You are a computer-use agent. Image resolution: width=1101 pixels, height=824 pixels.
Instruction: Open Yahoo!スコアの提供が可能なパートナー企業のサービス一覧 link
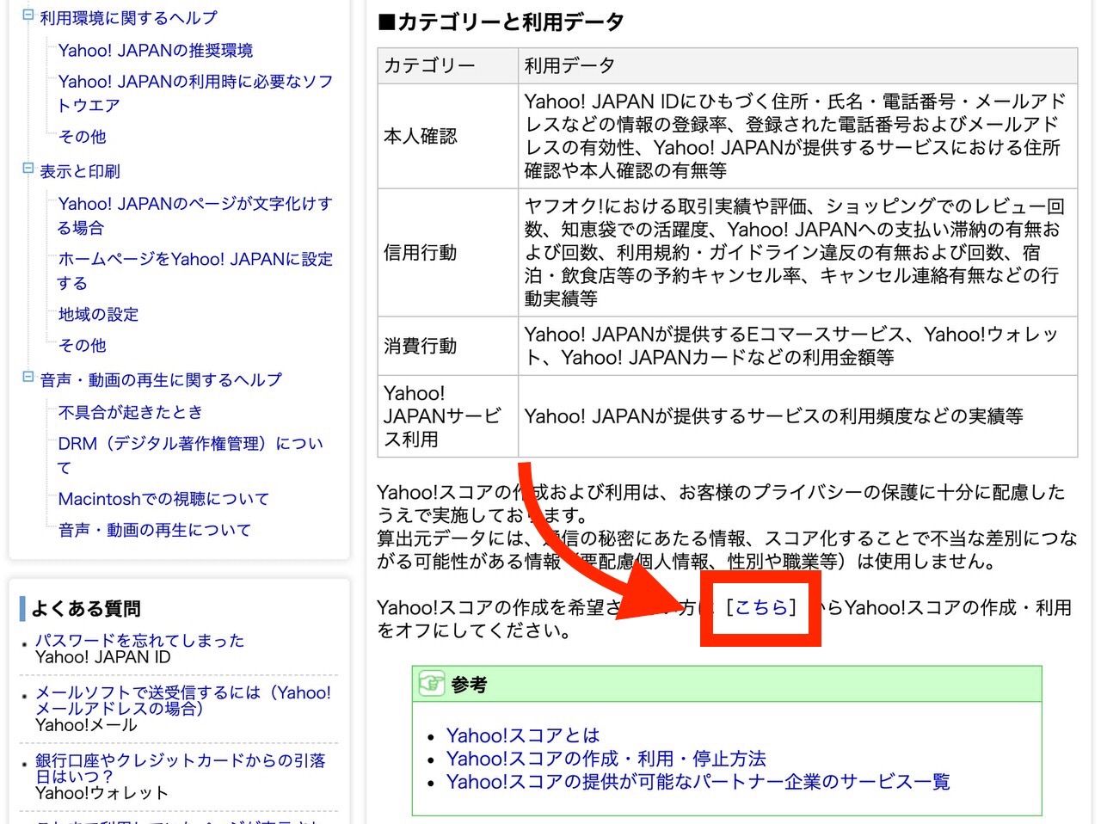pos(698,782)
